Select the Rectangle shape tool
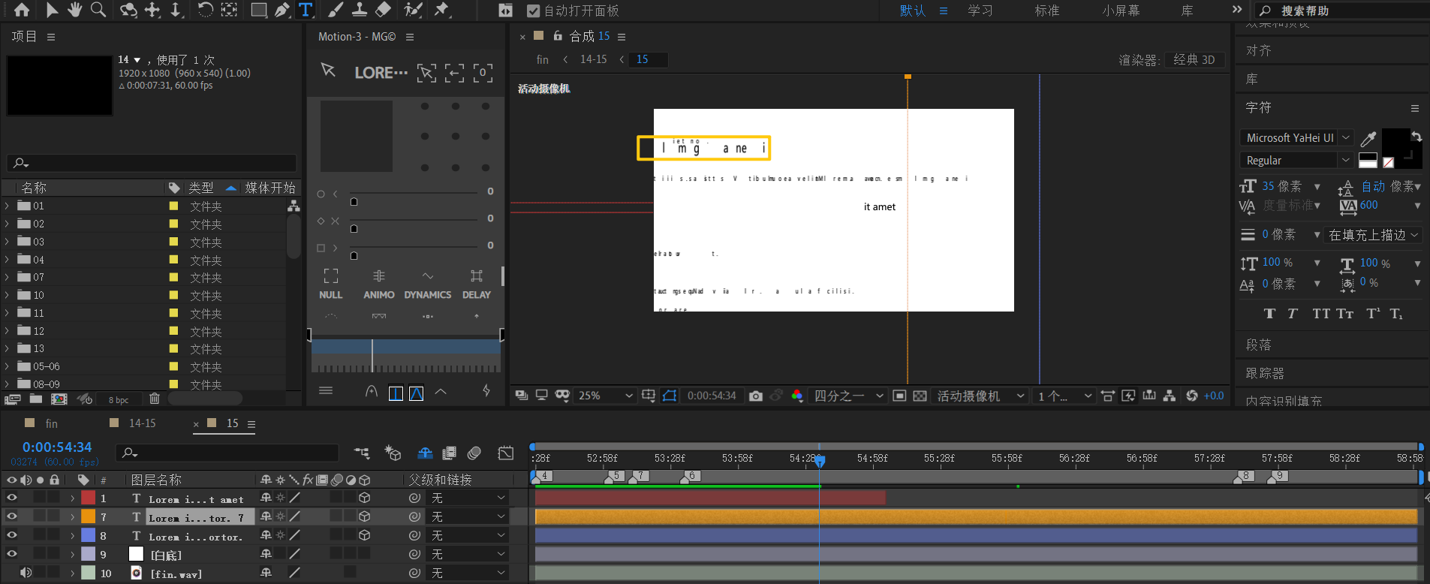The image size is (1430, 584). click(x=258, y=10)
